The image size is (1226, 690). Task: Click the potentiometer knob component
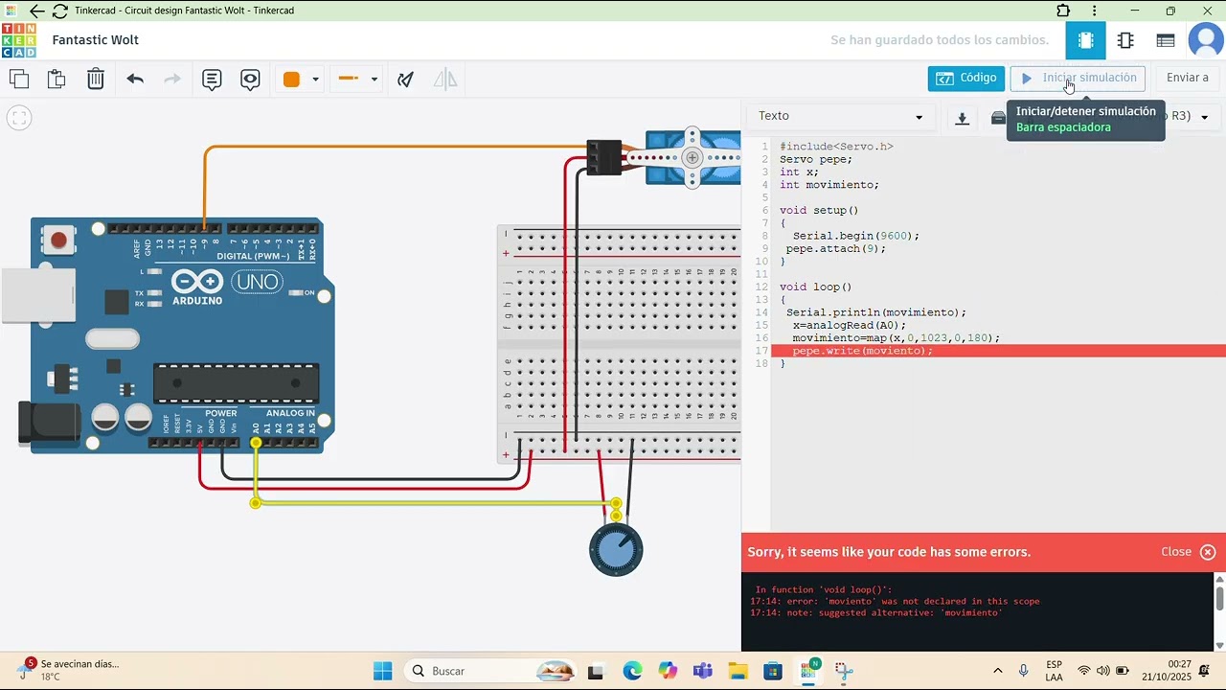point(616,549)
